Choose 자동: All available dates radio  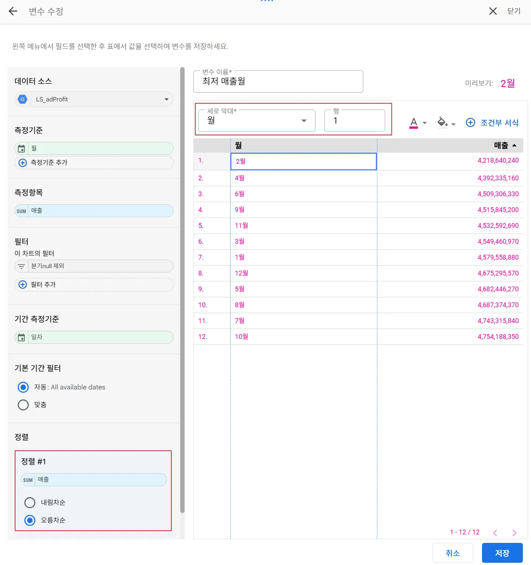(x=23, y=387)
